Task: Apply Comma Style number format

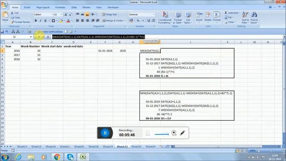Action: pyautogui.click(x=143, y=21)
